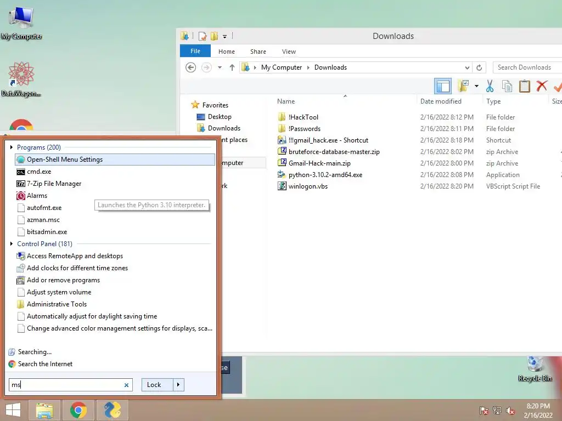Open the Lock button arrow submenu

click(178, 385)
